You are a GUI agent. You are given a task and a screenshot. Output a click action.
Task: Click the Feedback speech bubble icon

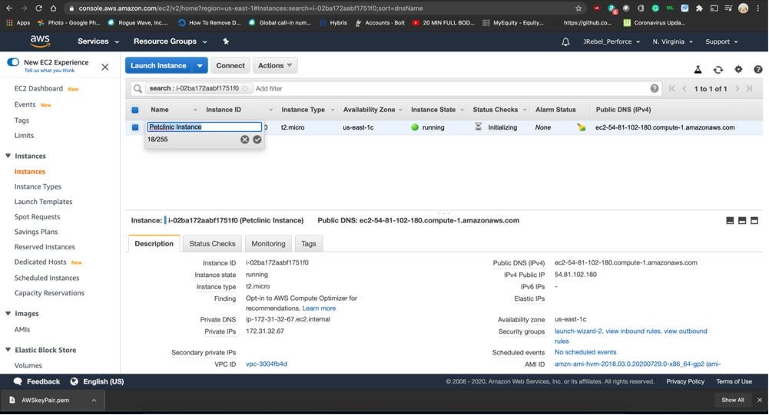pos(18,381)
